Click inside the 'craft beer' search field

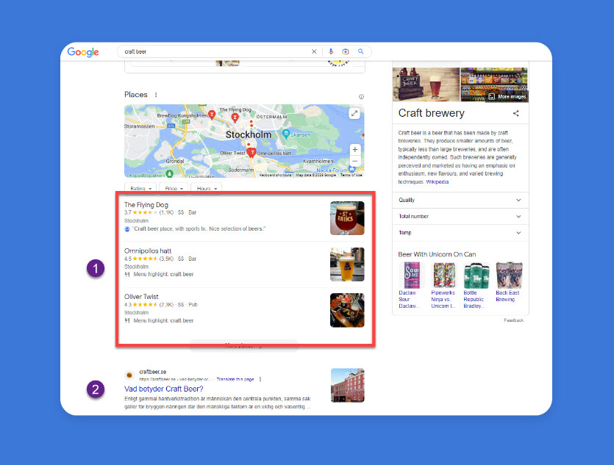(x=213, y=52)
